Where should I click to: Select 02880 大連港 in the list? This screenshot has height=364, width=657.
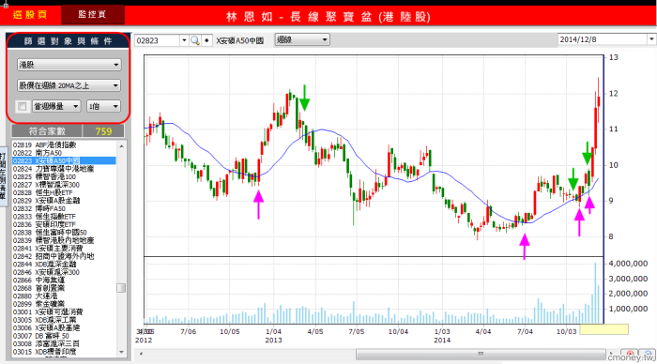[x=64, y=296]
